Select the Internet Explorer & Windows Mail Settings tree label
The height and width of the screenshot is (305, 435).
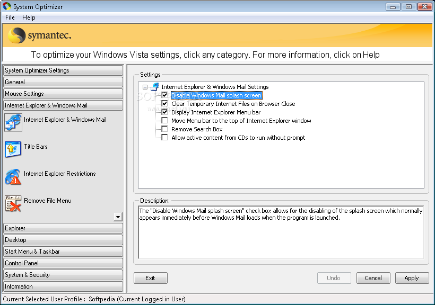(x=215, y=87)
